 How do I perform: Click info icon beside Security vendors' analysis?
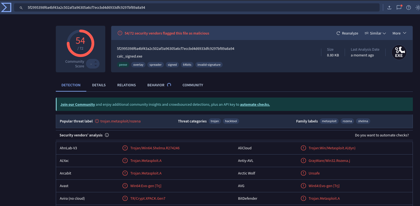tap(107, 135)
